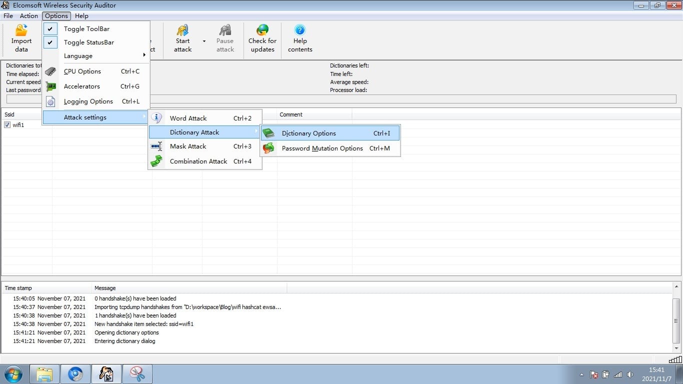Click the Start attack icon
Viewport: 683px width, 384px height.
coord(182,31)
